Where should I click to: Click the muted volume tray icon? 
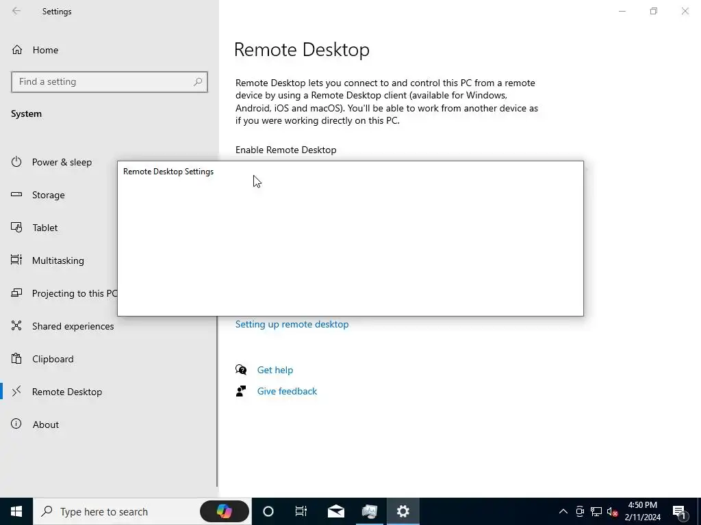tap(613, 511)
